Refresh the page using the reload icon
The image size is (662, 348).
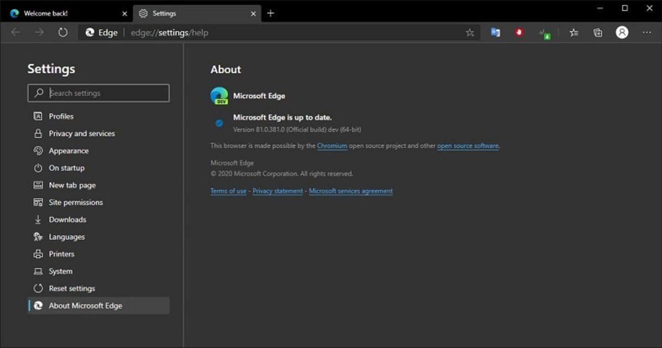coord(62,33)
